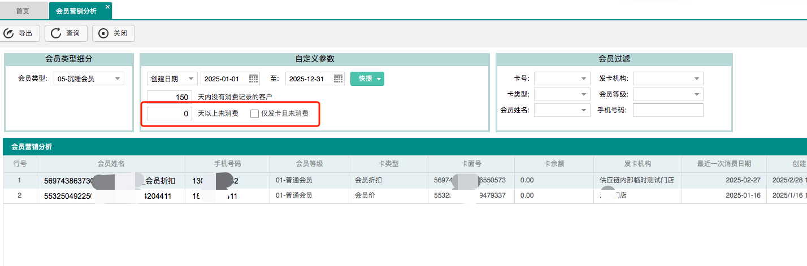Click the 2025-02-27 last consumption date cell
This screenshot has height=266, width=807.
click(x=724, y=181)
